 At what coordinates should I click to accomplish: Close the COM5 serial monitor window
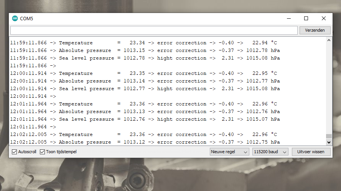point(323,18)
